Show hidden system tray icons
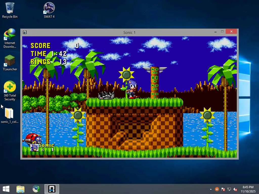259x194 pixels. pos(211,189)
